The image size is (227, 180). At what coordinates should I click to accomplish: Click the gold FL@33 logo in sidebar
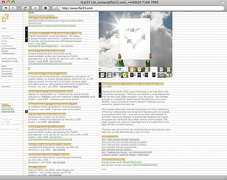(5, 18)
